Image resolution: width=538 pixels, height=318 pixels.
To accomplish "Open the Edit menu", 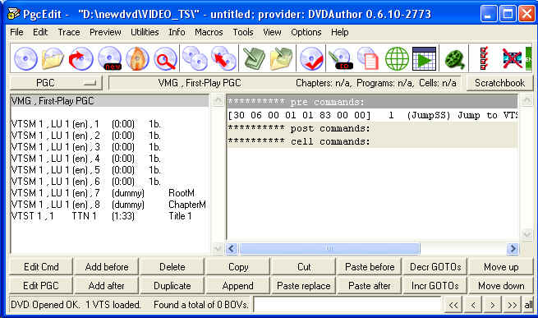I will (40, 32).
